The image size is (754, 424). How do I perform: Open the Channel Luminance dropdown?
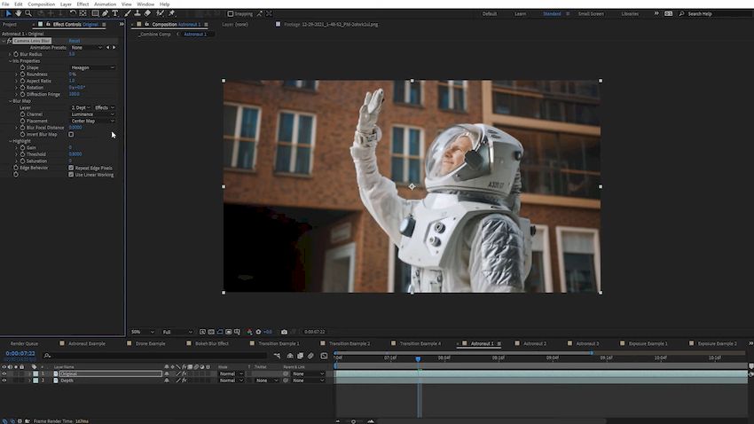[x=93, y=114]
